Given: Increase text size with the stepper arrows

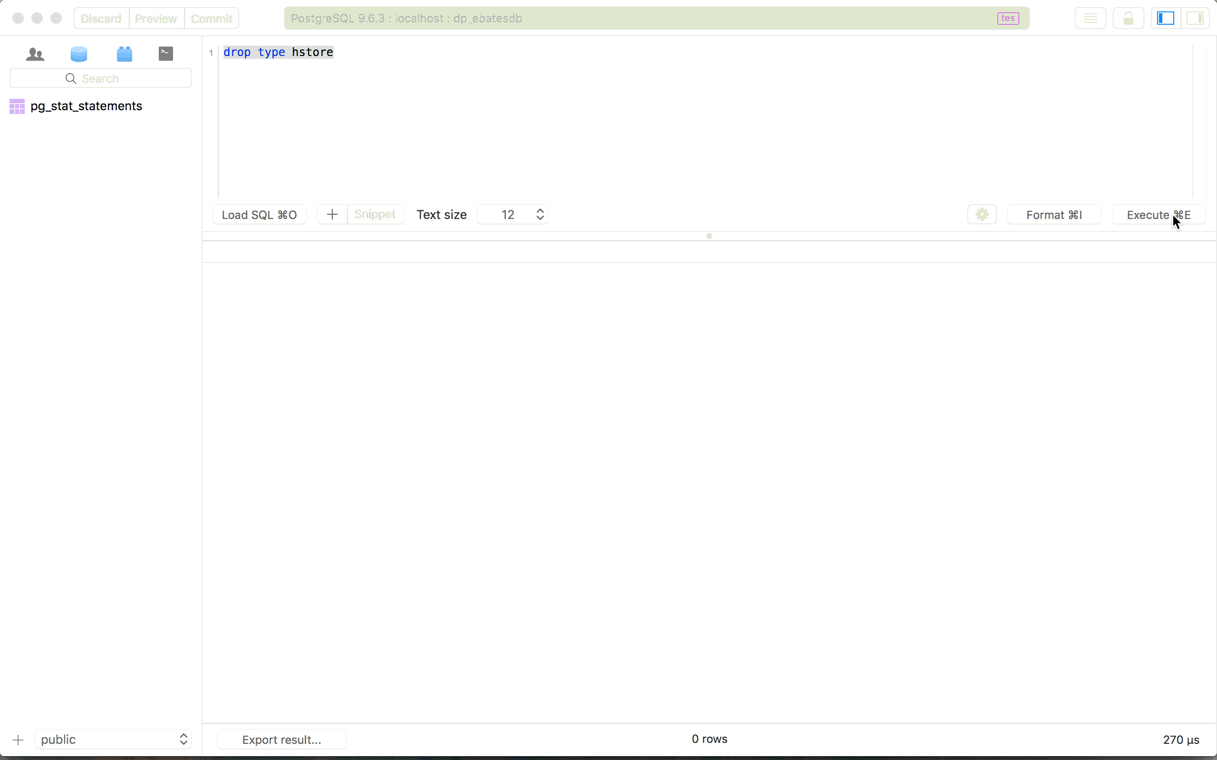Looking at the screenshot, I should point(539,210).
